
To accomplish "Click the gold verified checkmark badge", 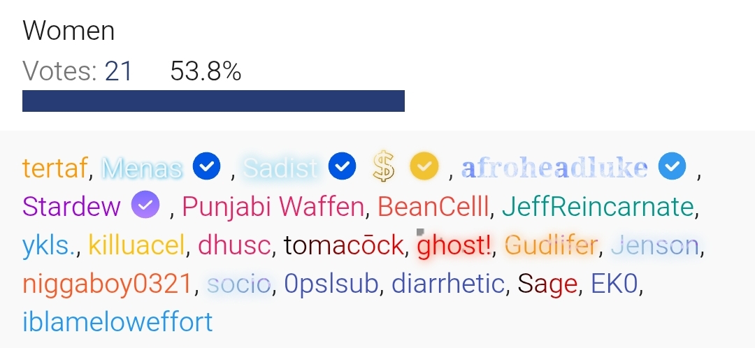I will pyautogui.click(x=424, y=166).
